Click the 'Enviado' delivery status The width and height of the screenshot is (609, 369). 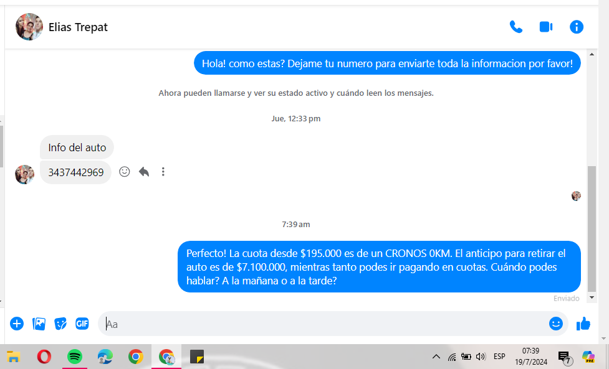coord(566,299)
